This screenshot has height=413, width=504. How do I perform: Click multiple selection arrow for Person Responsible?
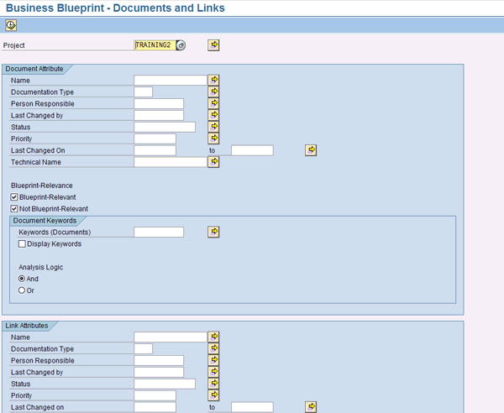point(213,103)
